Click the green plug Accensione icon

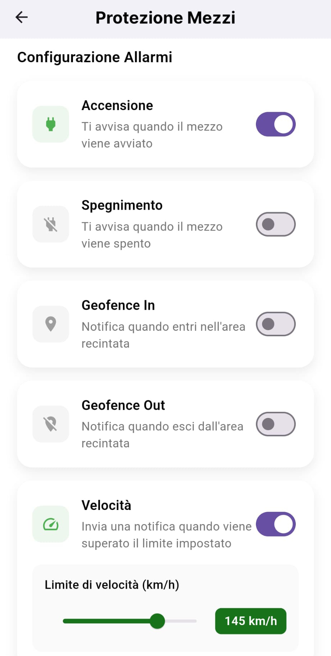(x=51, y=124)
